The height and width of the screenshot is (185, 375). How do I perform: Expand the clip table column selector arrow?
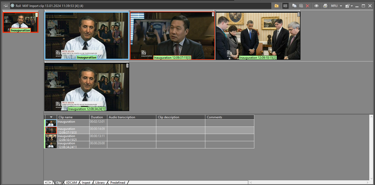click(x=51, y=117)
